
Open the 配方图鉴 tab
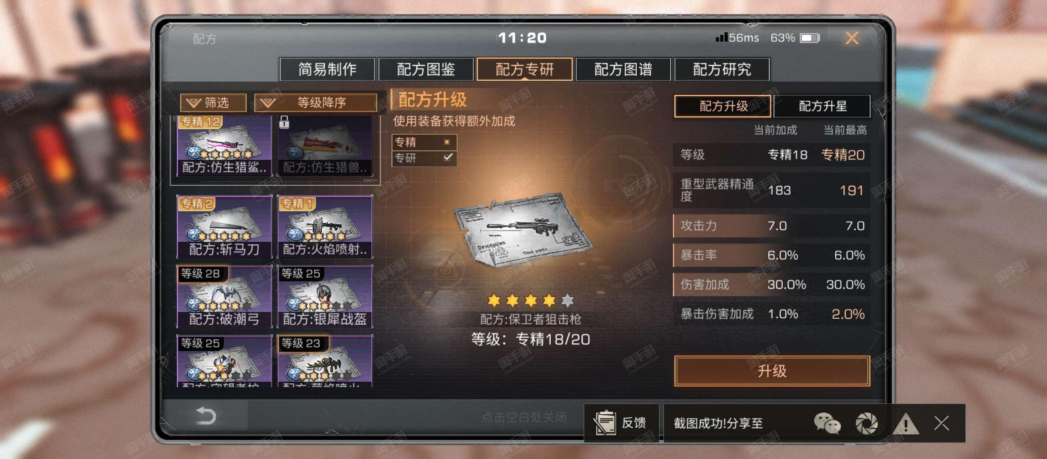tap(426, 69)
